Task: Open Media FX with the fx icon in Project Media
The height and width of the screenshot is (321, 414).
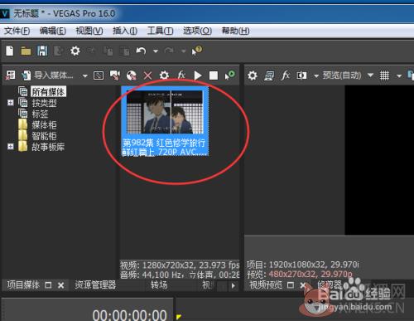Action: (x=181, y=75)
